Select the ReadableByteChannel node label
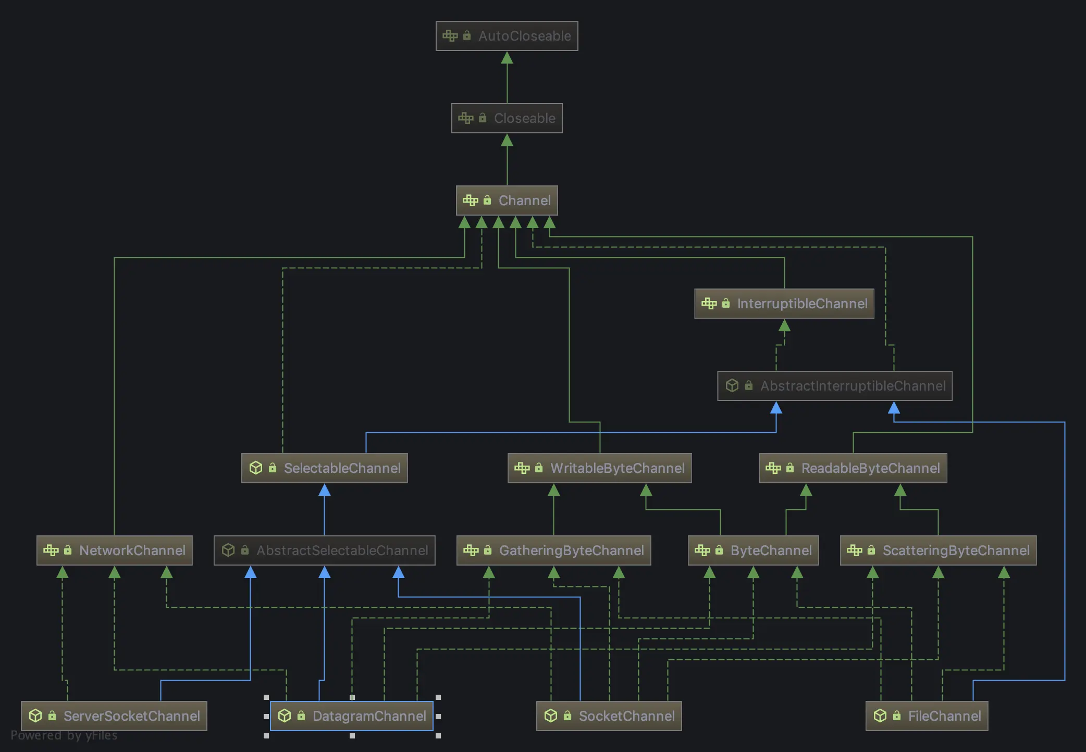 870,468
